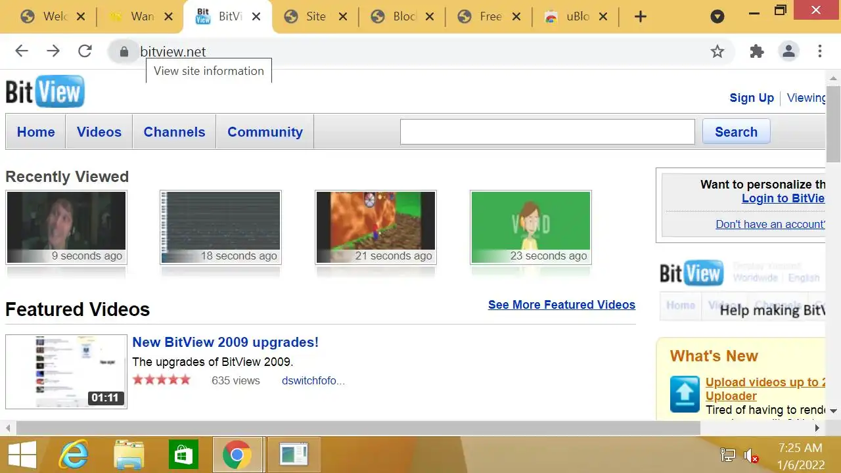Viewport: 841px width, 473px height.
Task: Click the horizontal scrollbar right arrow
Action: (x=817, y=428)
